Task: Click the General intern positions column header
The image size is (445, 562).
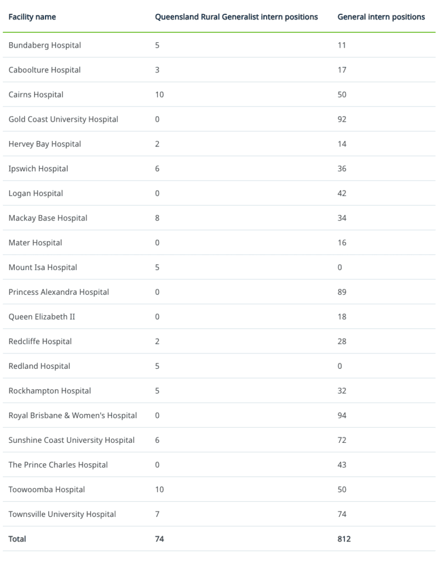Action: [381, 17]
